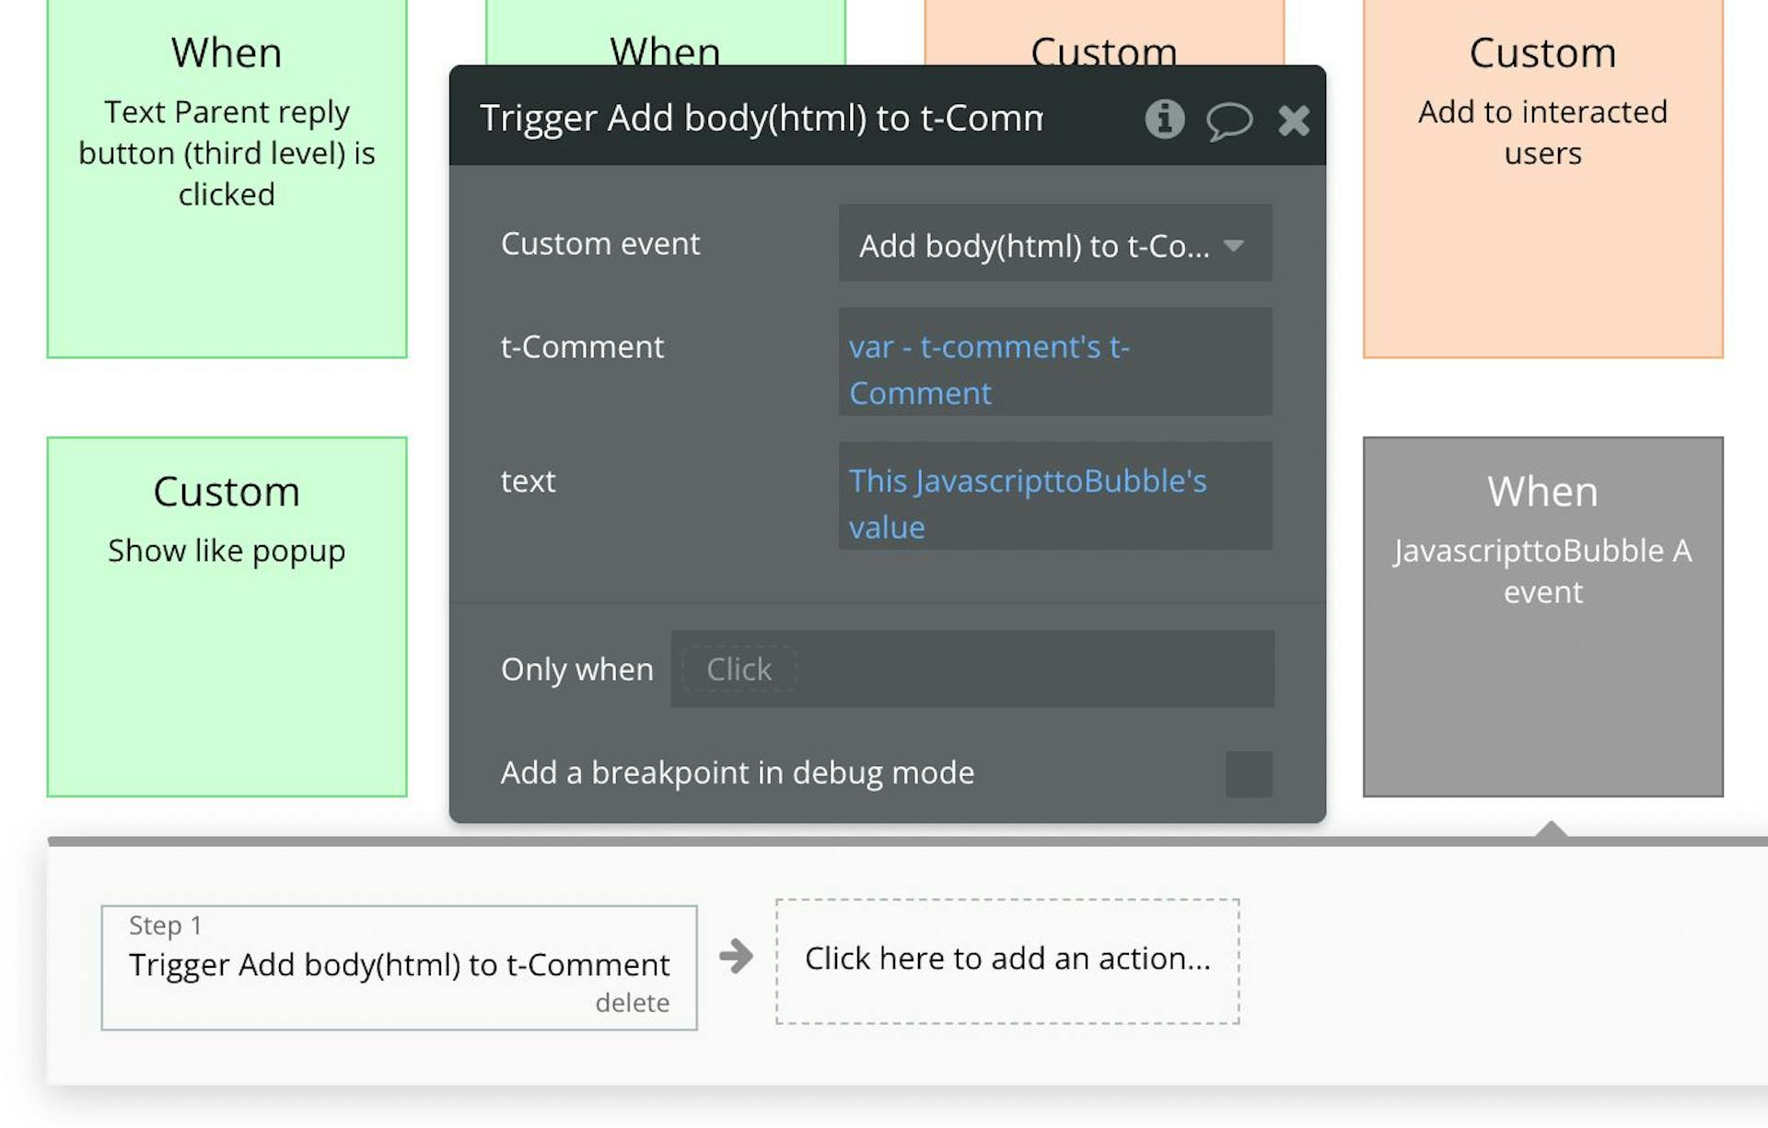The width and height of the screenshot is (1768, 1128).
Task: Close the Trigger dialog with the X icon
Action: [1294, 120]
